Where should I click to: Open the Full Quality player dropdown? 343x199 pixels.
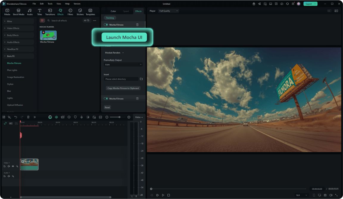coord(168,11)
